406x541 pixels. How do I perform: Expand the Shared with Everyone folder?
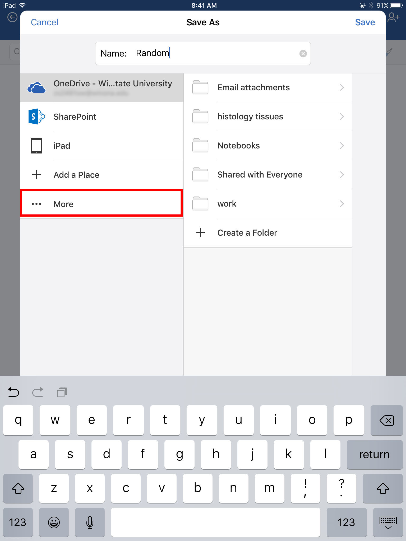(342, 175)
